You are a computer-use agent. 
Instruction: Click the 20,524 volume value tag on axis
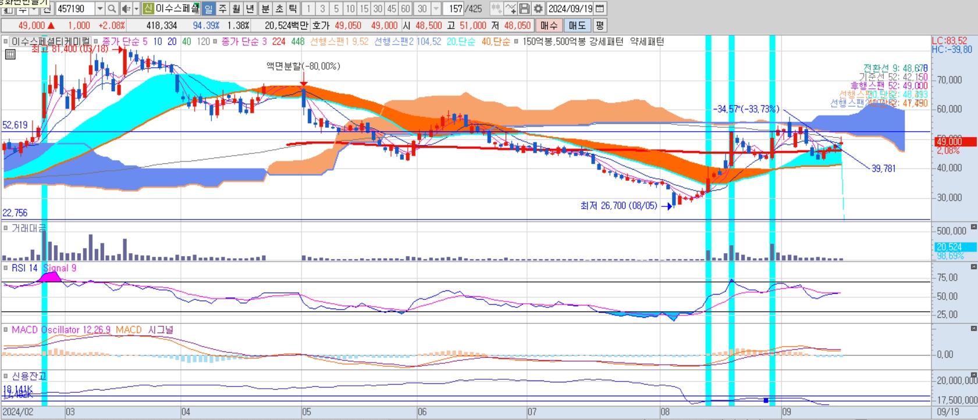coord(955,247)
